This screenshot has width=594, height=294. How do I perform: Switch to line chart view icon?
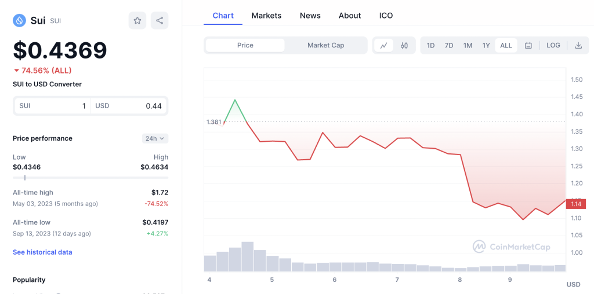click(x=384, y=45)
